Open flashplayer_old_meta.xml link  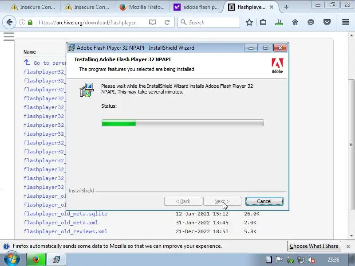[x=61, y=223]
